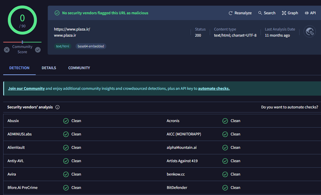Screen dimensions: 321x195
Task: Click the Security vendors' analysis heading
Action: point(30,107)
